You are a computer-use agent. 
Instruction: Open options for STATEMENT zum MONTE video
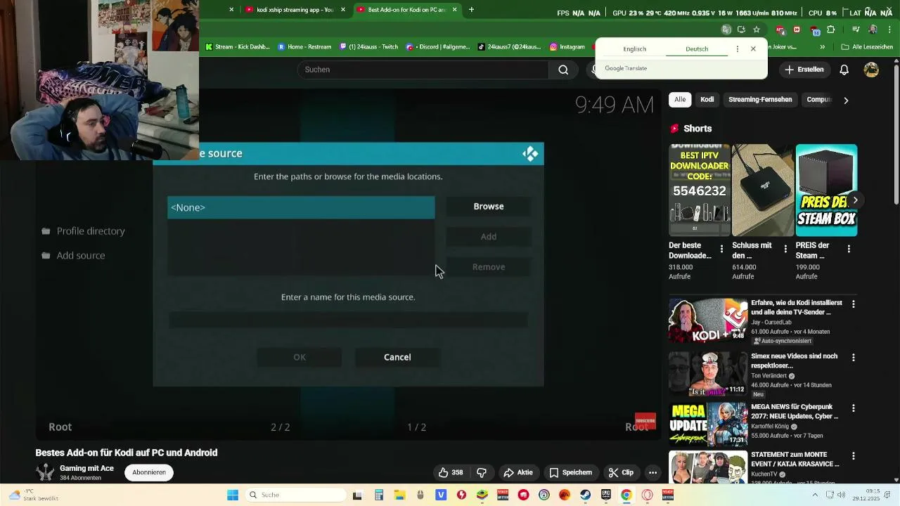point(854,456)
